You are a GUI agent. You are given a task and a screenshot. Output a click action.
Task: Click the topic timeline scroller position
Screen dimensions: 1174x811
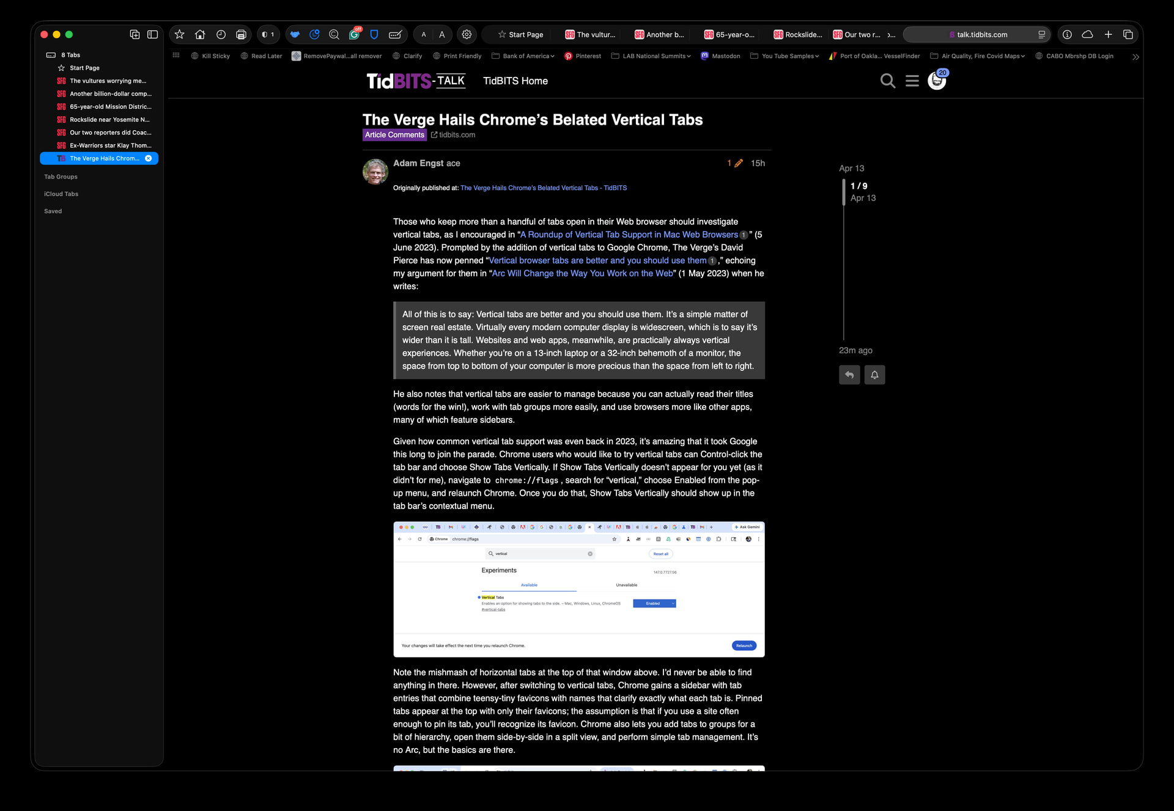point(844,192)
